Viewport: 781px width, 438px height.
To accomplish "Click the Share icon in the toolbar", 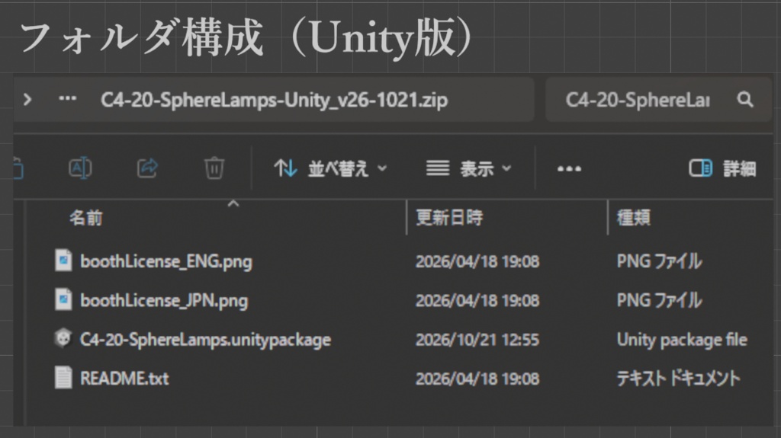I will click(x=147, y=168).
